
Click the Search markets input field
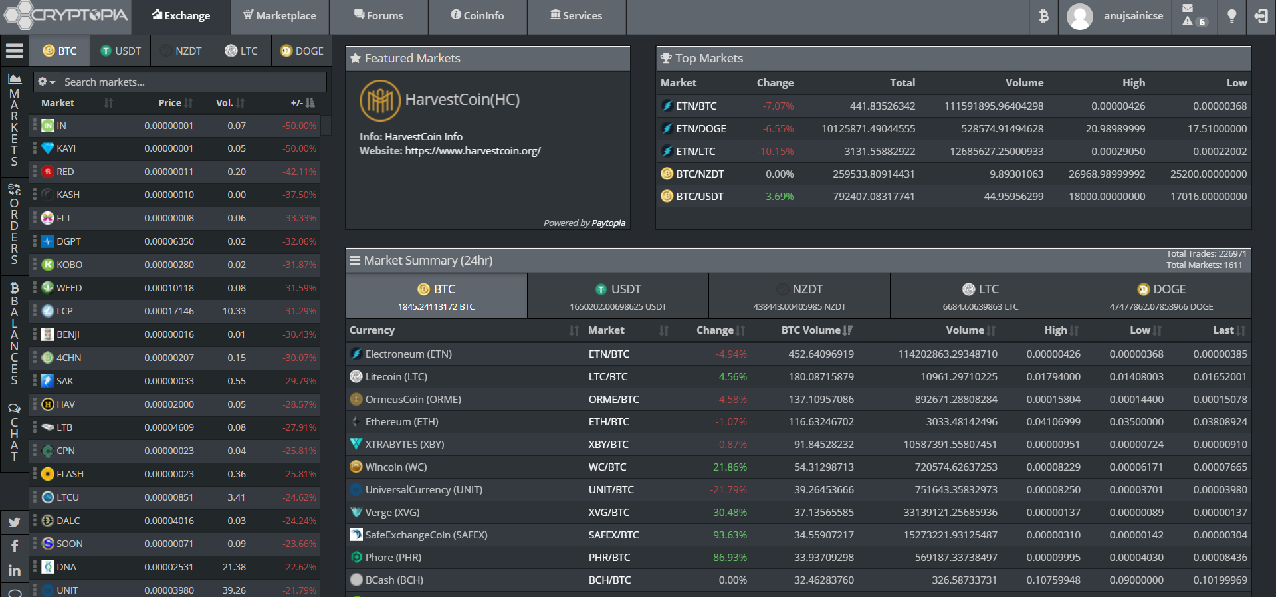193,82
